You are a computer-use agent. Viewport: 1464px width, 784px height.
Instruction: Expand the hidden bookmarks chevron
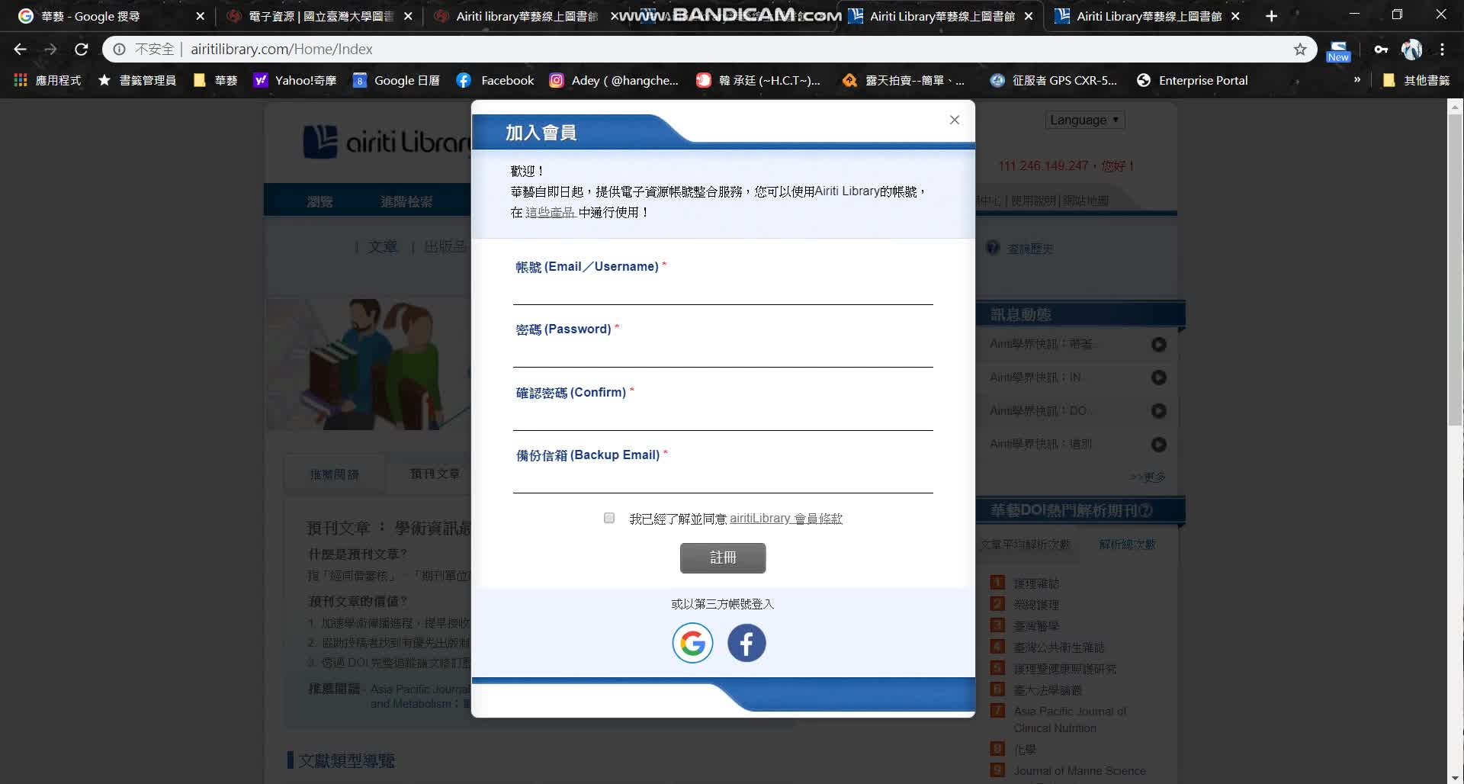(x=1356, y=79)
